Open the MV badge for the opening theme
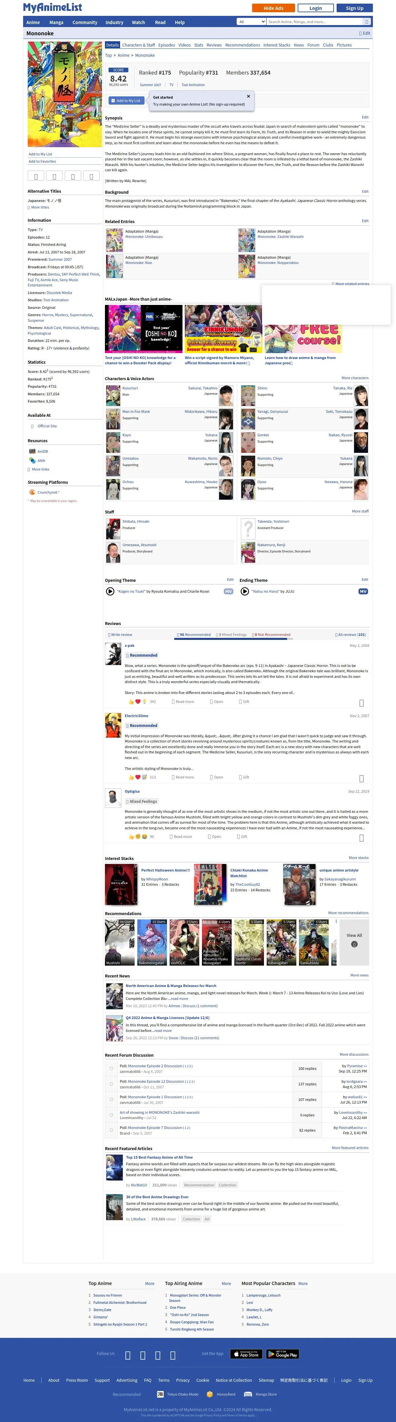 228,591
